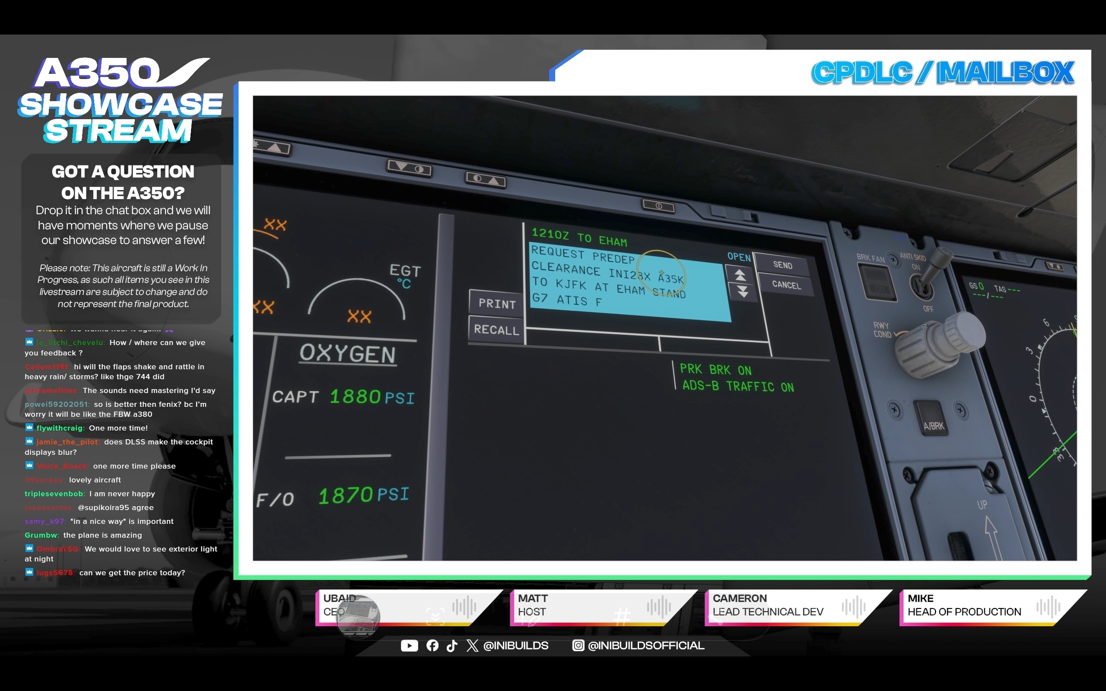1106x691 pixels.
Task: Click audio waveform icon on UBAID's card
Action: click(464, 607)
